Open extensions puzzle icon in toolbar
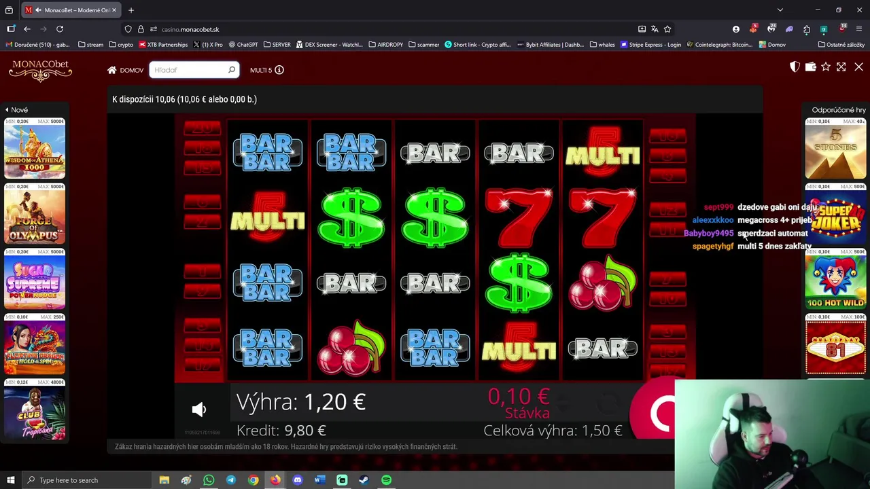The width and height of the screenshot is (870, 489). pyautogui.click(x=807, y=29)
